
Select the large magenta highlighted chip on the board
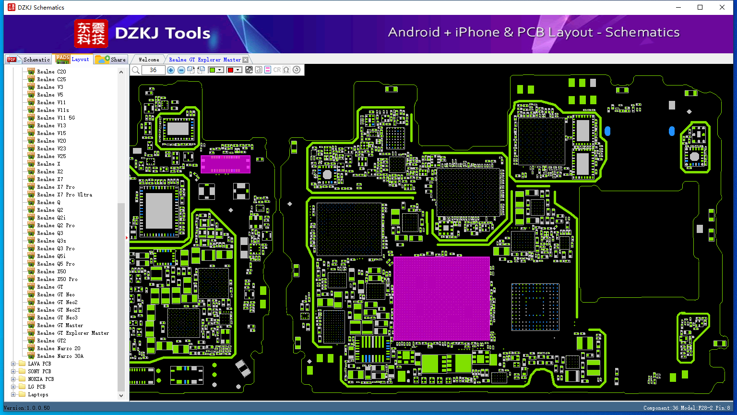tap(441, 299)
